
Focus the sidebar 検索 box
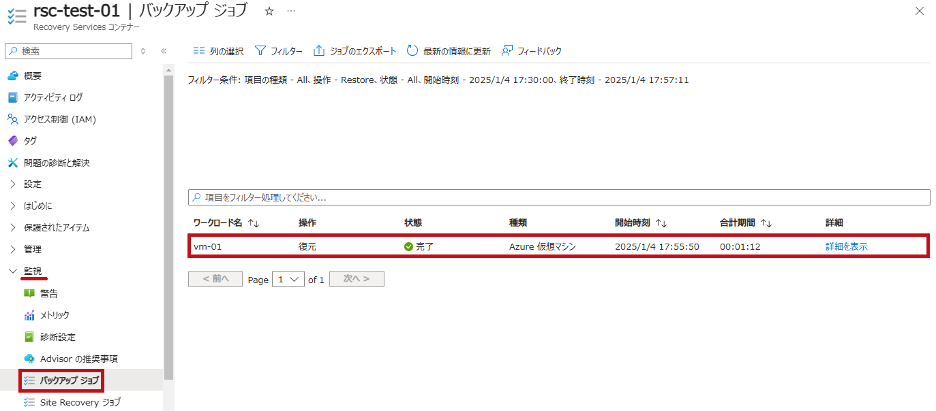tap(69, 51)
